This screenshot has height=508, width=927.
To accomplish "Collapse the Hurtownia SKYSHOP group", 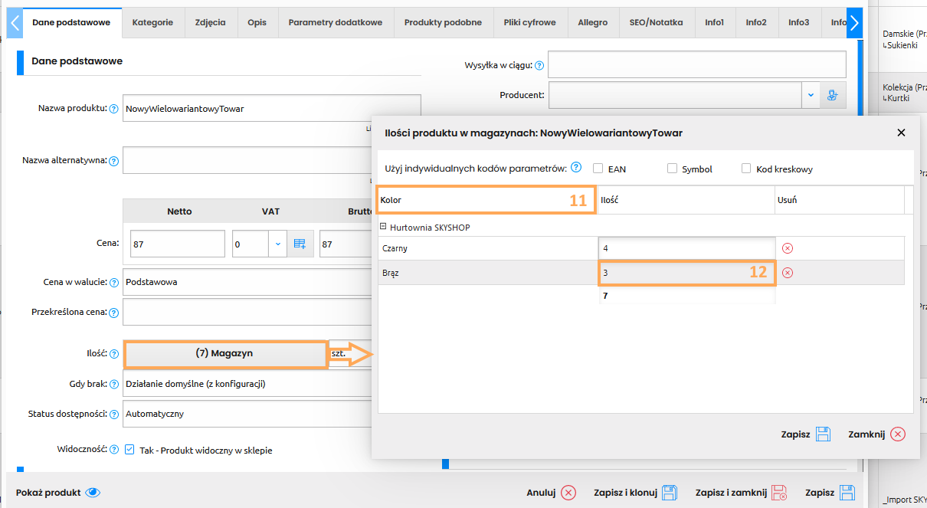I will point(382,228).
